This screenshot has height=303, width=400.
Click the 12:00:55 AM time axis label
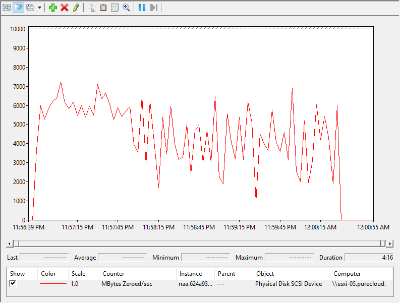373,227
